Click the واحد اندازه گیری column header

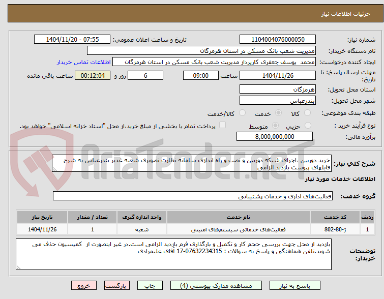tap(142, 217)
